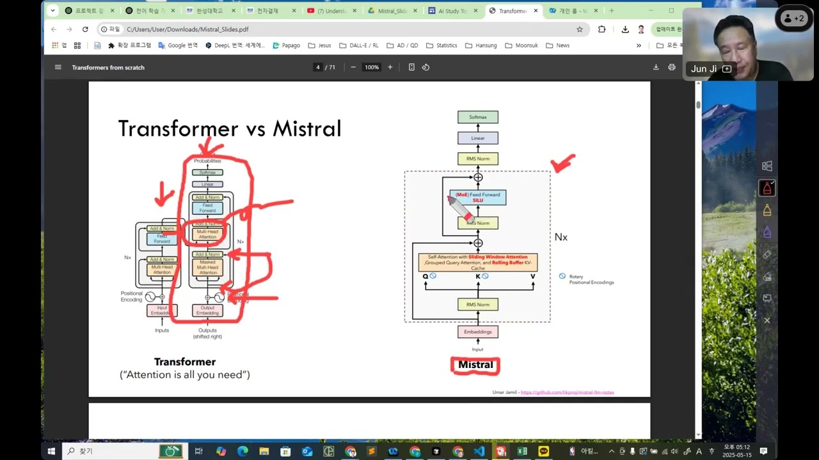This screenshot has width=819, height=460.
Task: Open the 확장 프로그램 bookmark
Action: 129,45
